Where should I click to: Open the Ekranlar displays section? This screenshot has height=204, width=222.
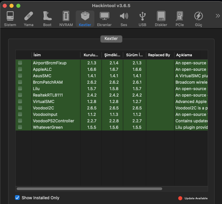[104, 19]
